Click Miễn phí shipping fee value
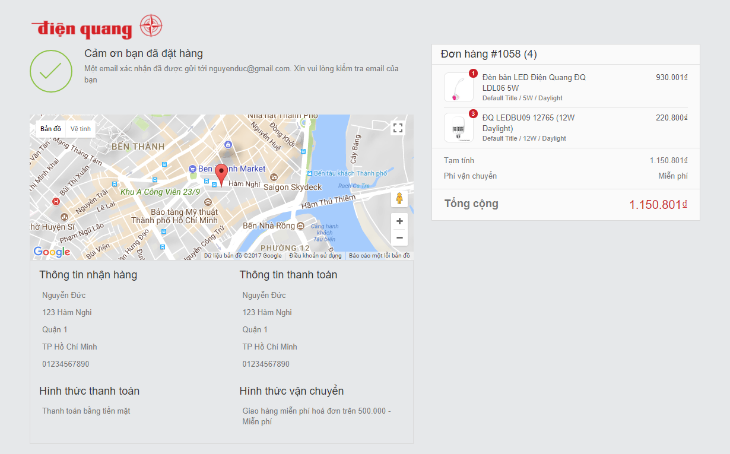Image resolution: width=730 pixels, height=454 pixels. [x=673, y=176]
